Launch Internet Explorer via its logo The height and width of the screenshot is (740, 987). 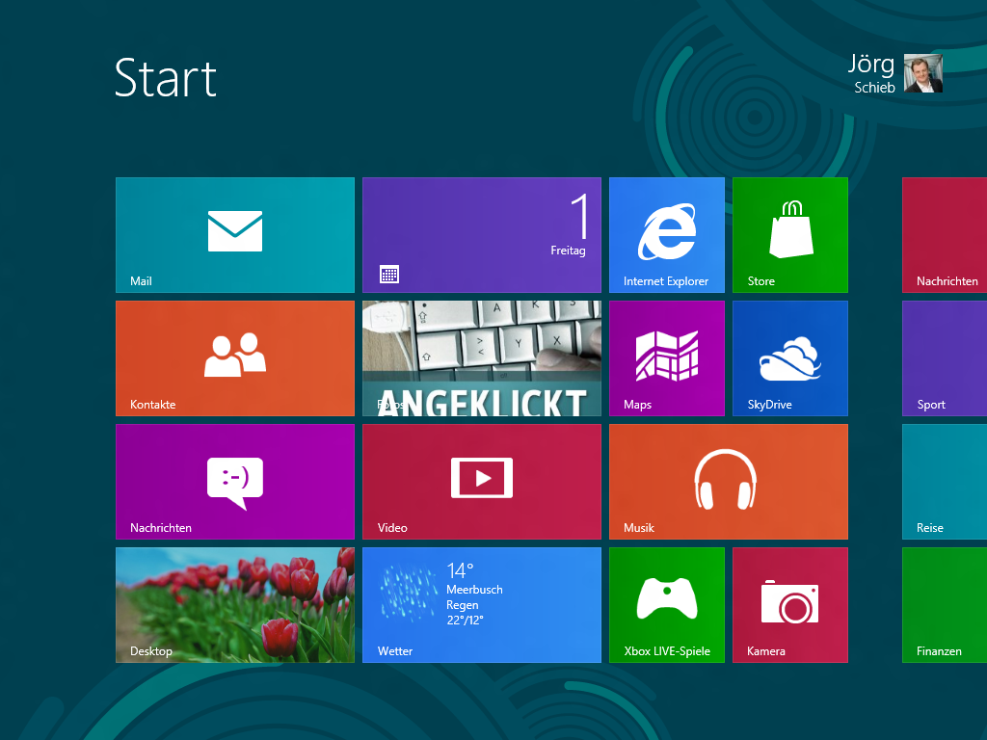click(x=667, y=231)
